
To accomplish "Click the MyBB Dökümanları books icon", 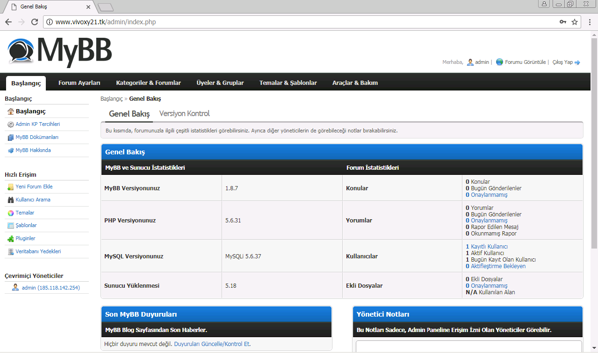I will click(11, 138).
